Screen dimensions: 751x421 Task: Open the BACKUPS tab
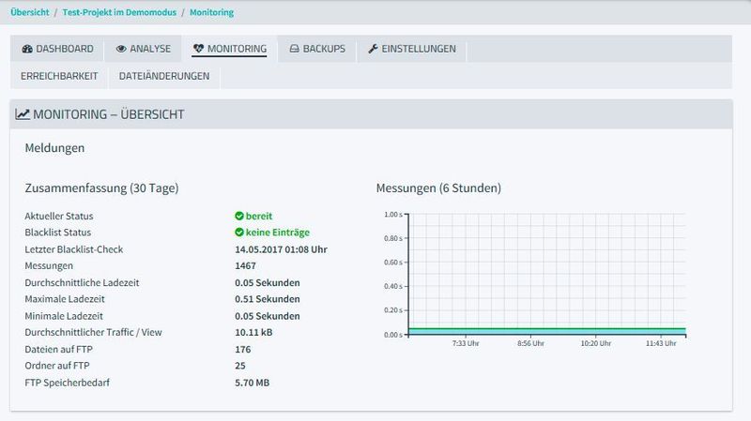pos(317,49)
